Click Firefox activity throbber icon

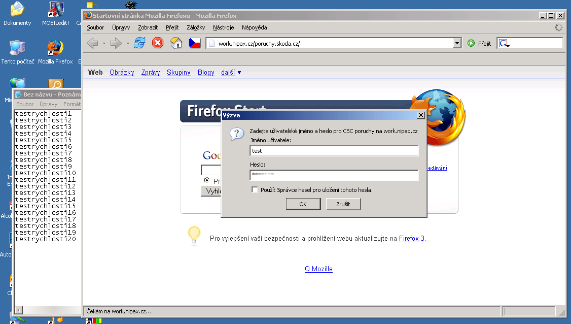point(558,27)
